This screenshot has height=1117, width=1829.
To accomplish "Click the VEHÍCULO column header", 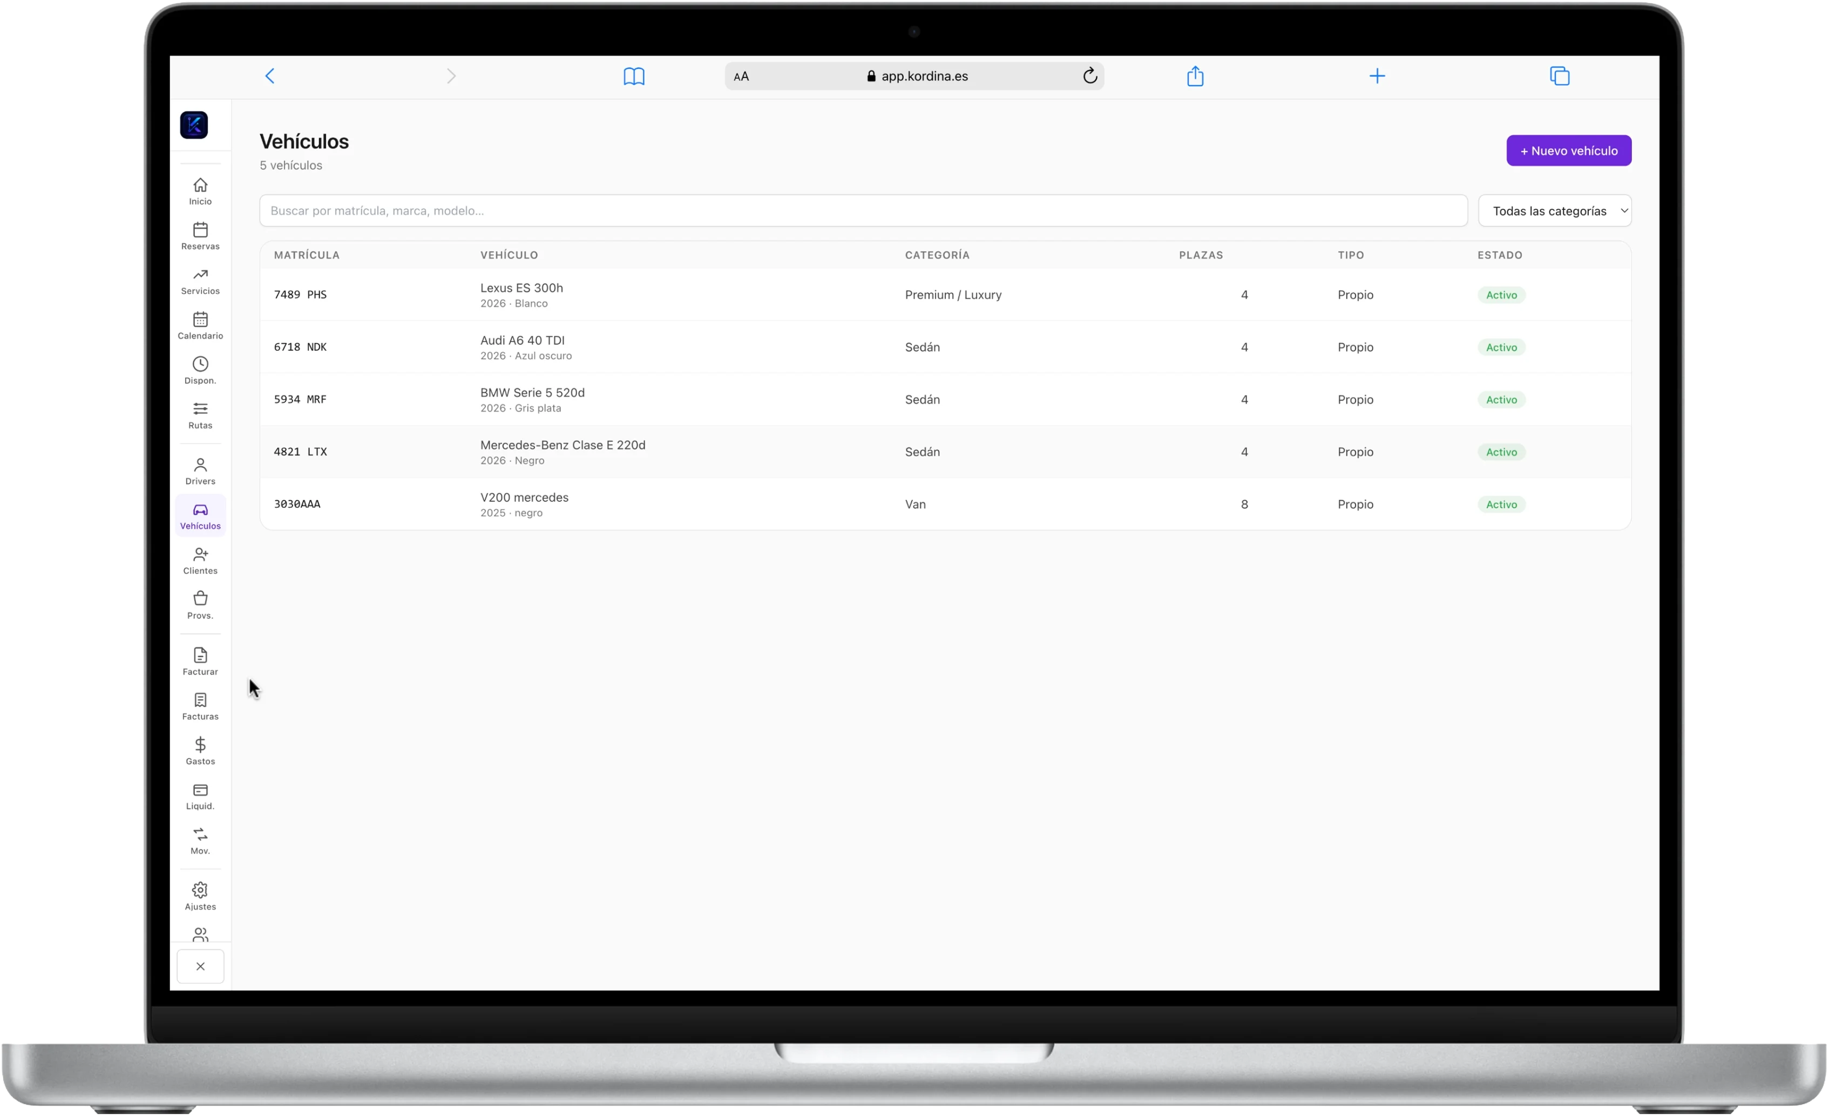I will click(509, 255).
